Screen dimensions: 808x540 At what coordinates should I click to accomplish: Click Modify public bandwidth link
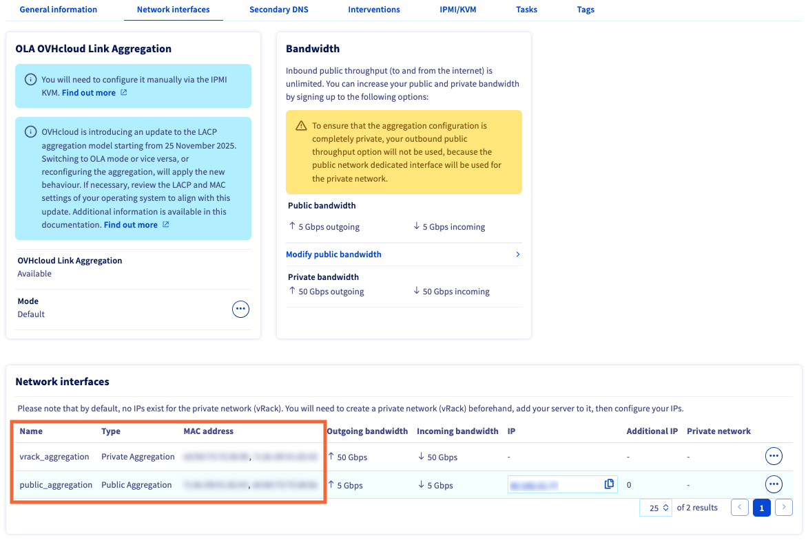333,255
